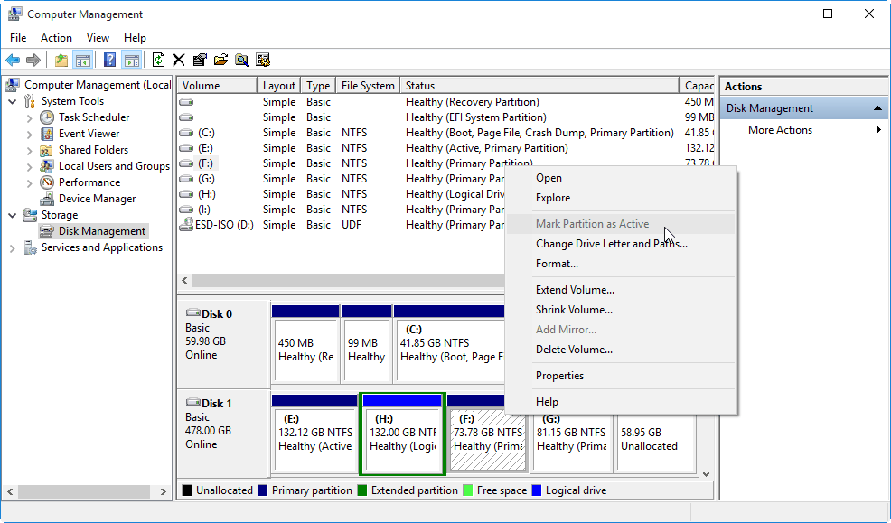Screen dimensions: 891x523
Task: Open Properties from the toolbar
Action: (x=200, y=59)
